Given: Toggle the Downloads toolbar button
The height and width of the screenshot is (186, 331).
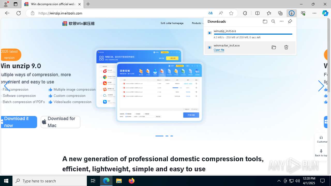Looking at the screenshot, I should [292, 13].
